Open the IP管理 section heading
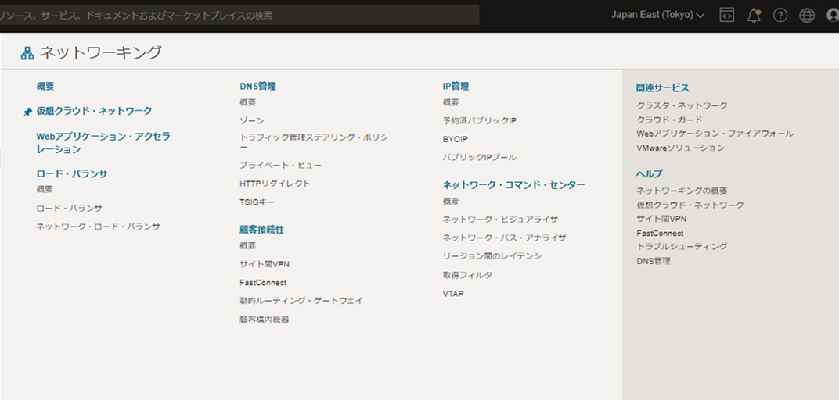 pos(456,86)
